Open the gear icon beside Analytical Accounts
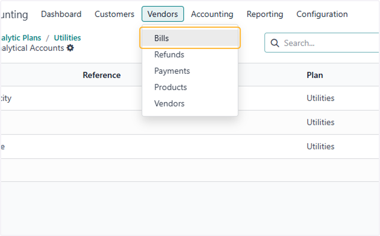This screenshot has width=380, height=236. click(x=70, y=48)
